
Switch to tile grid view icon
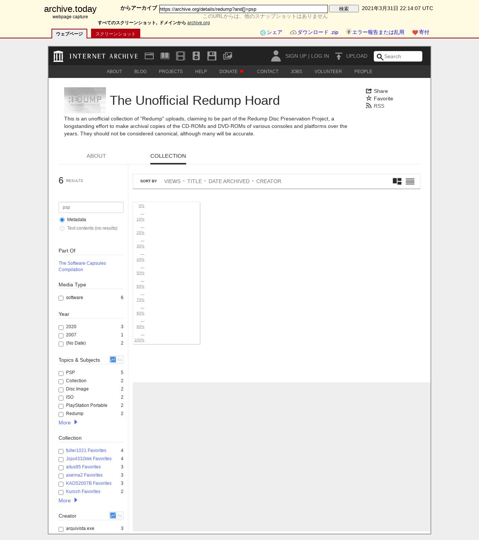point(397,181)
